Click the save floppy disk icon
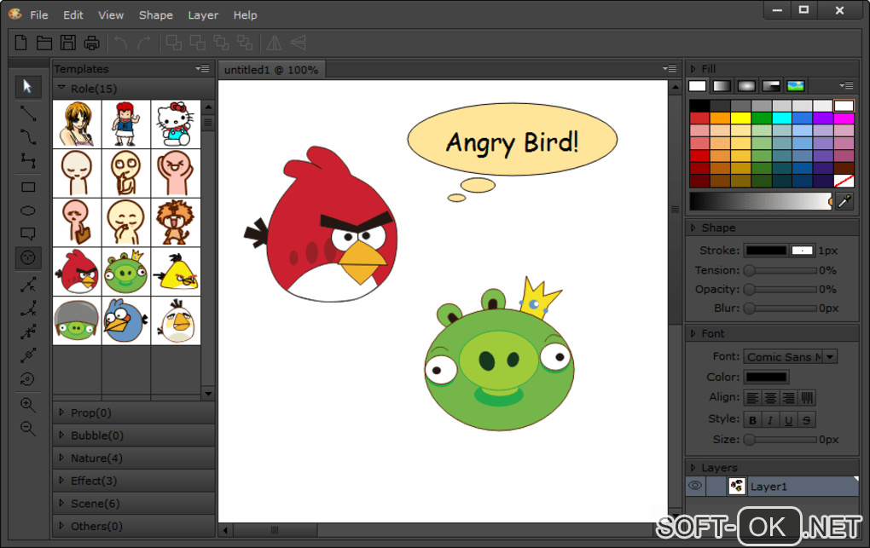This screenshot has height=548, width=870. [x=68, y=43]
